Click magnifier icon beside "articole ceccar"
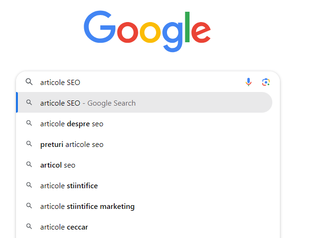 (29, 227)
